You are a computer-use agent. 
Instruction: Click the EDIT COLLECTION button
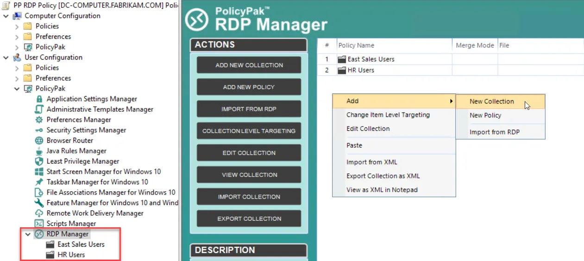point(249,153)
